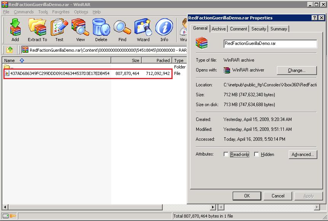Click the horizontal scrollbar right arrow
This screenshot has width=328, height=221.
[213, 207]
